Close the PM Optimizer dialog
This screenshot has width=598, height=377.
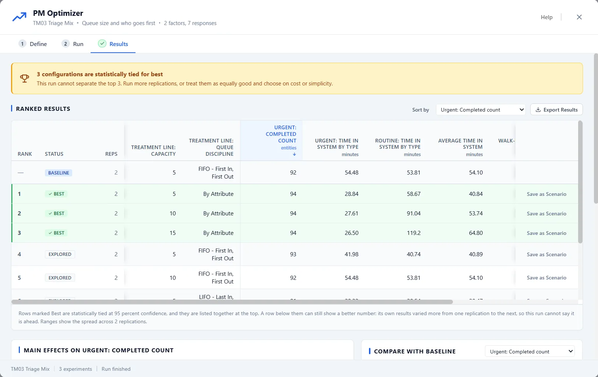click(x=579, y=17)
